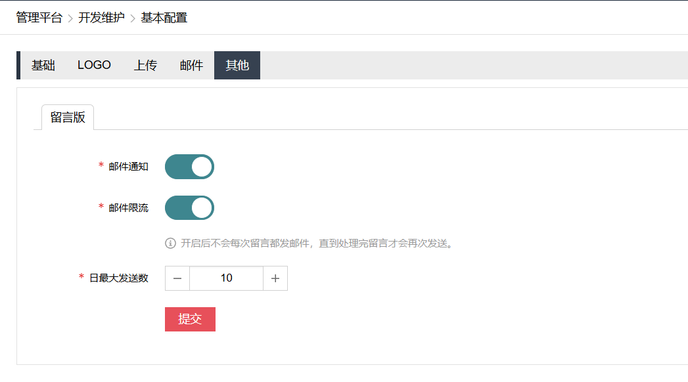Click the 日最大发送数 field label

119,278
